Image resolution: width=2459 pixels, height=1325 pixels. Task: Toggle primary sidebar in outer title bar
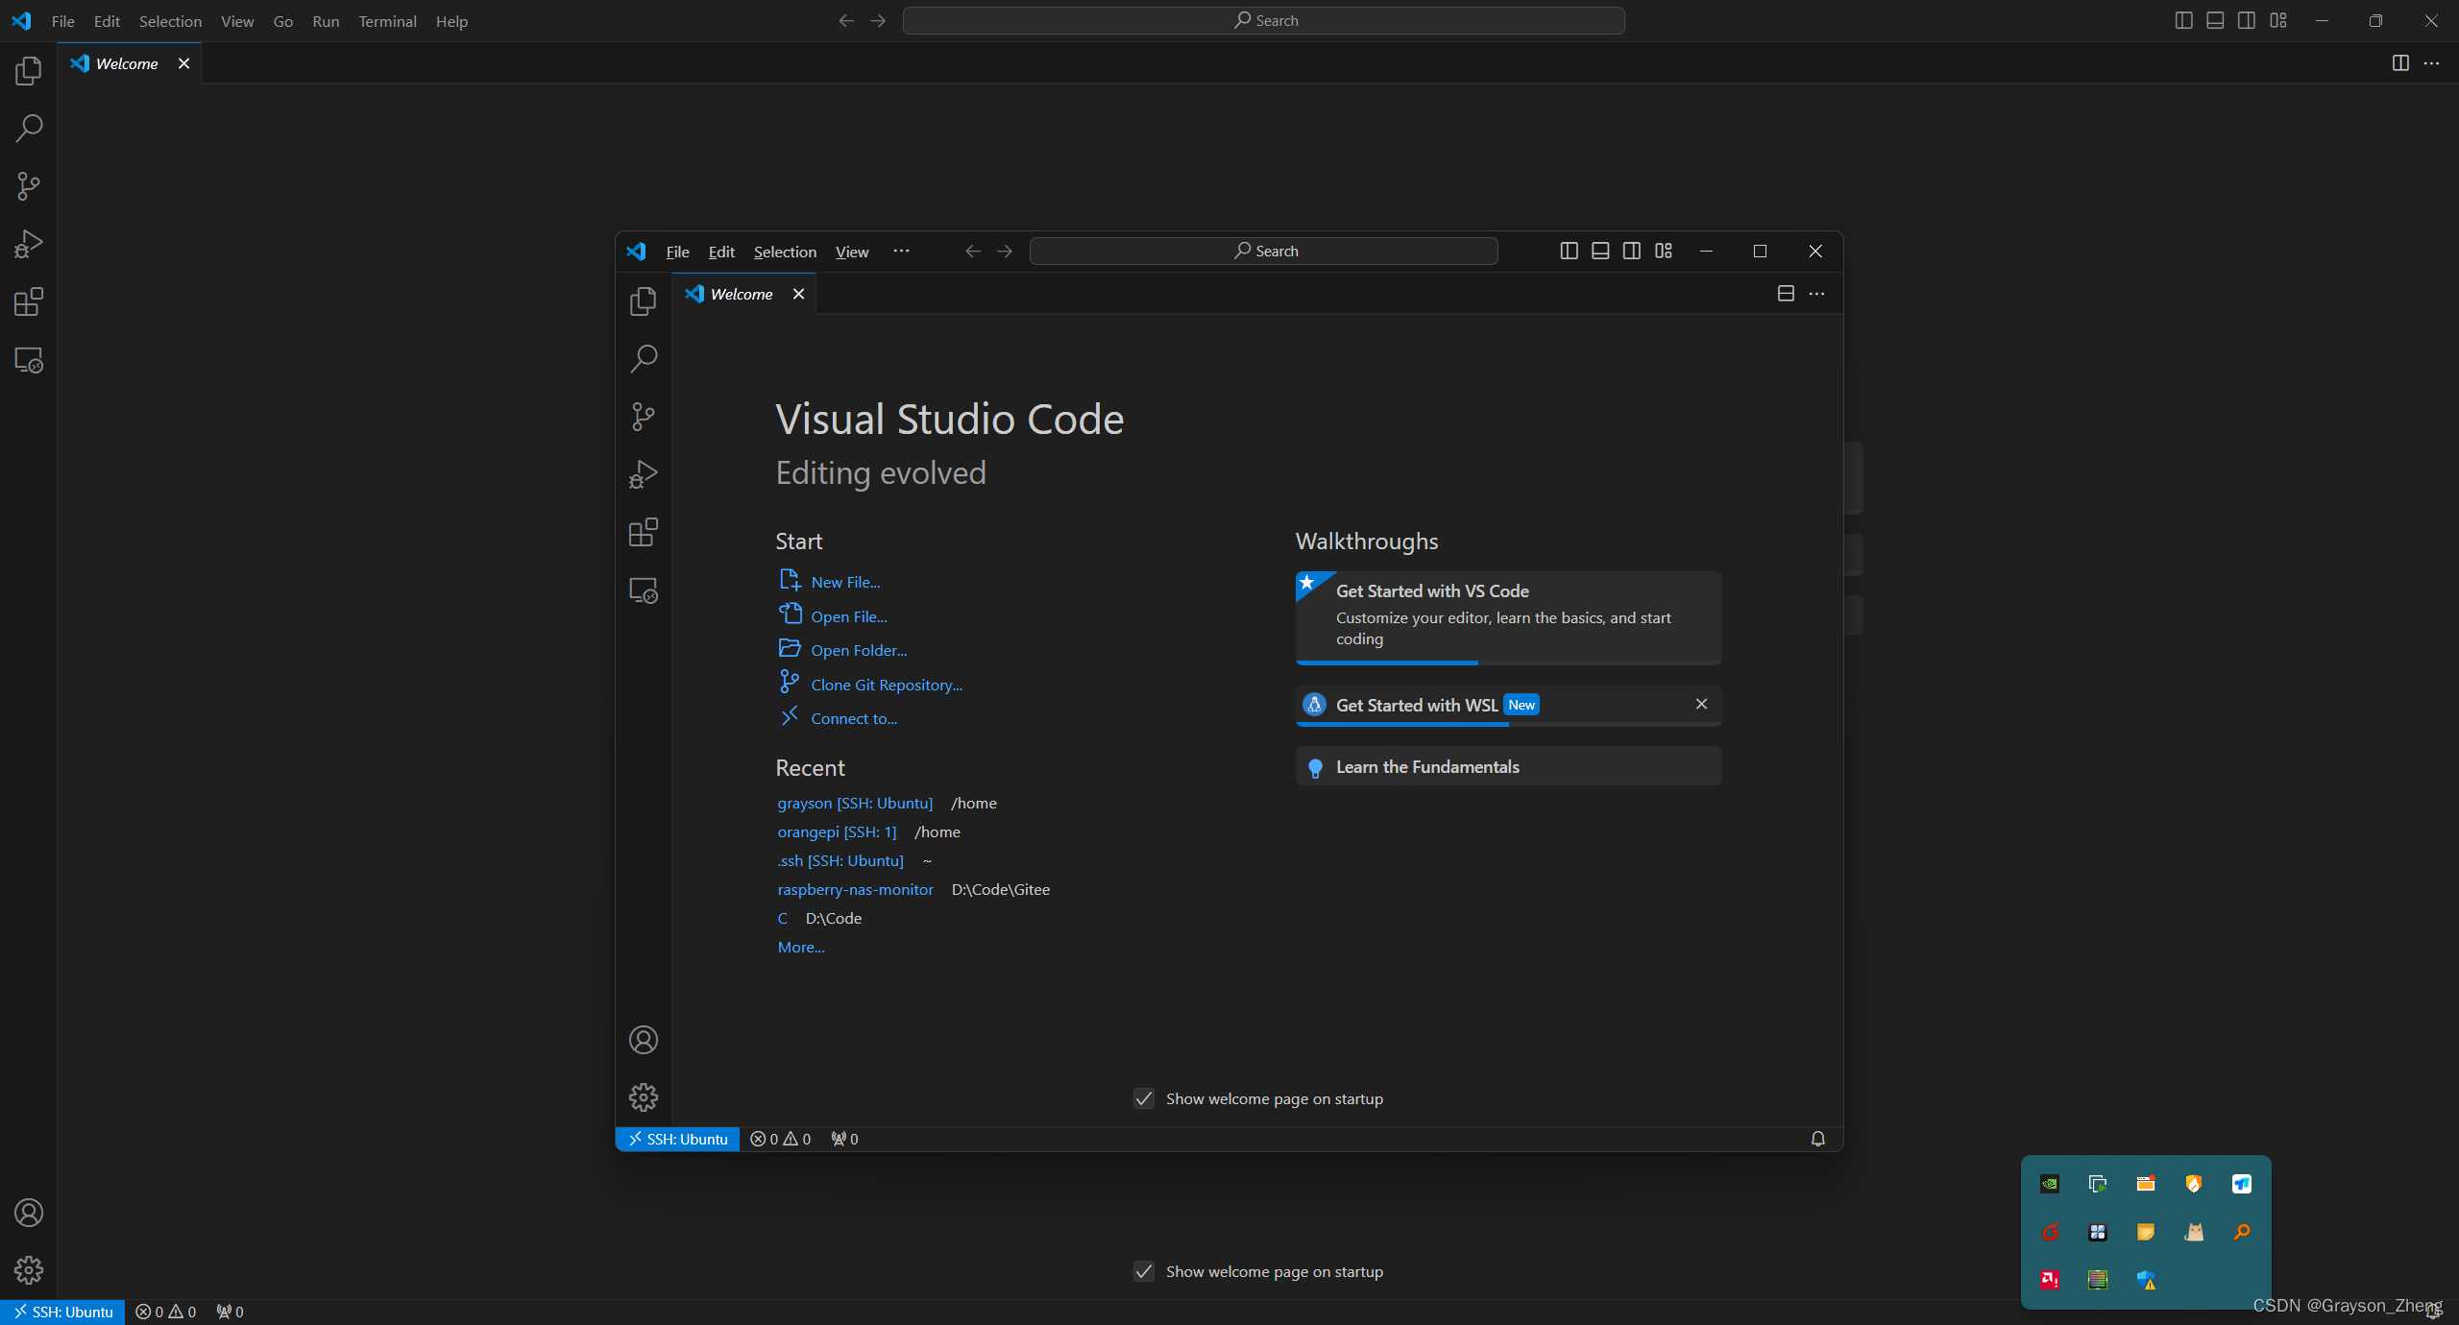2183,20
